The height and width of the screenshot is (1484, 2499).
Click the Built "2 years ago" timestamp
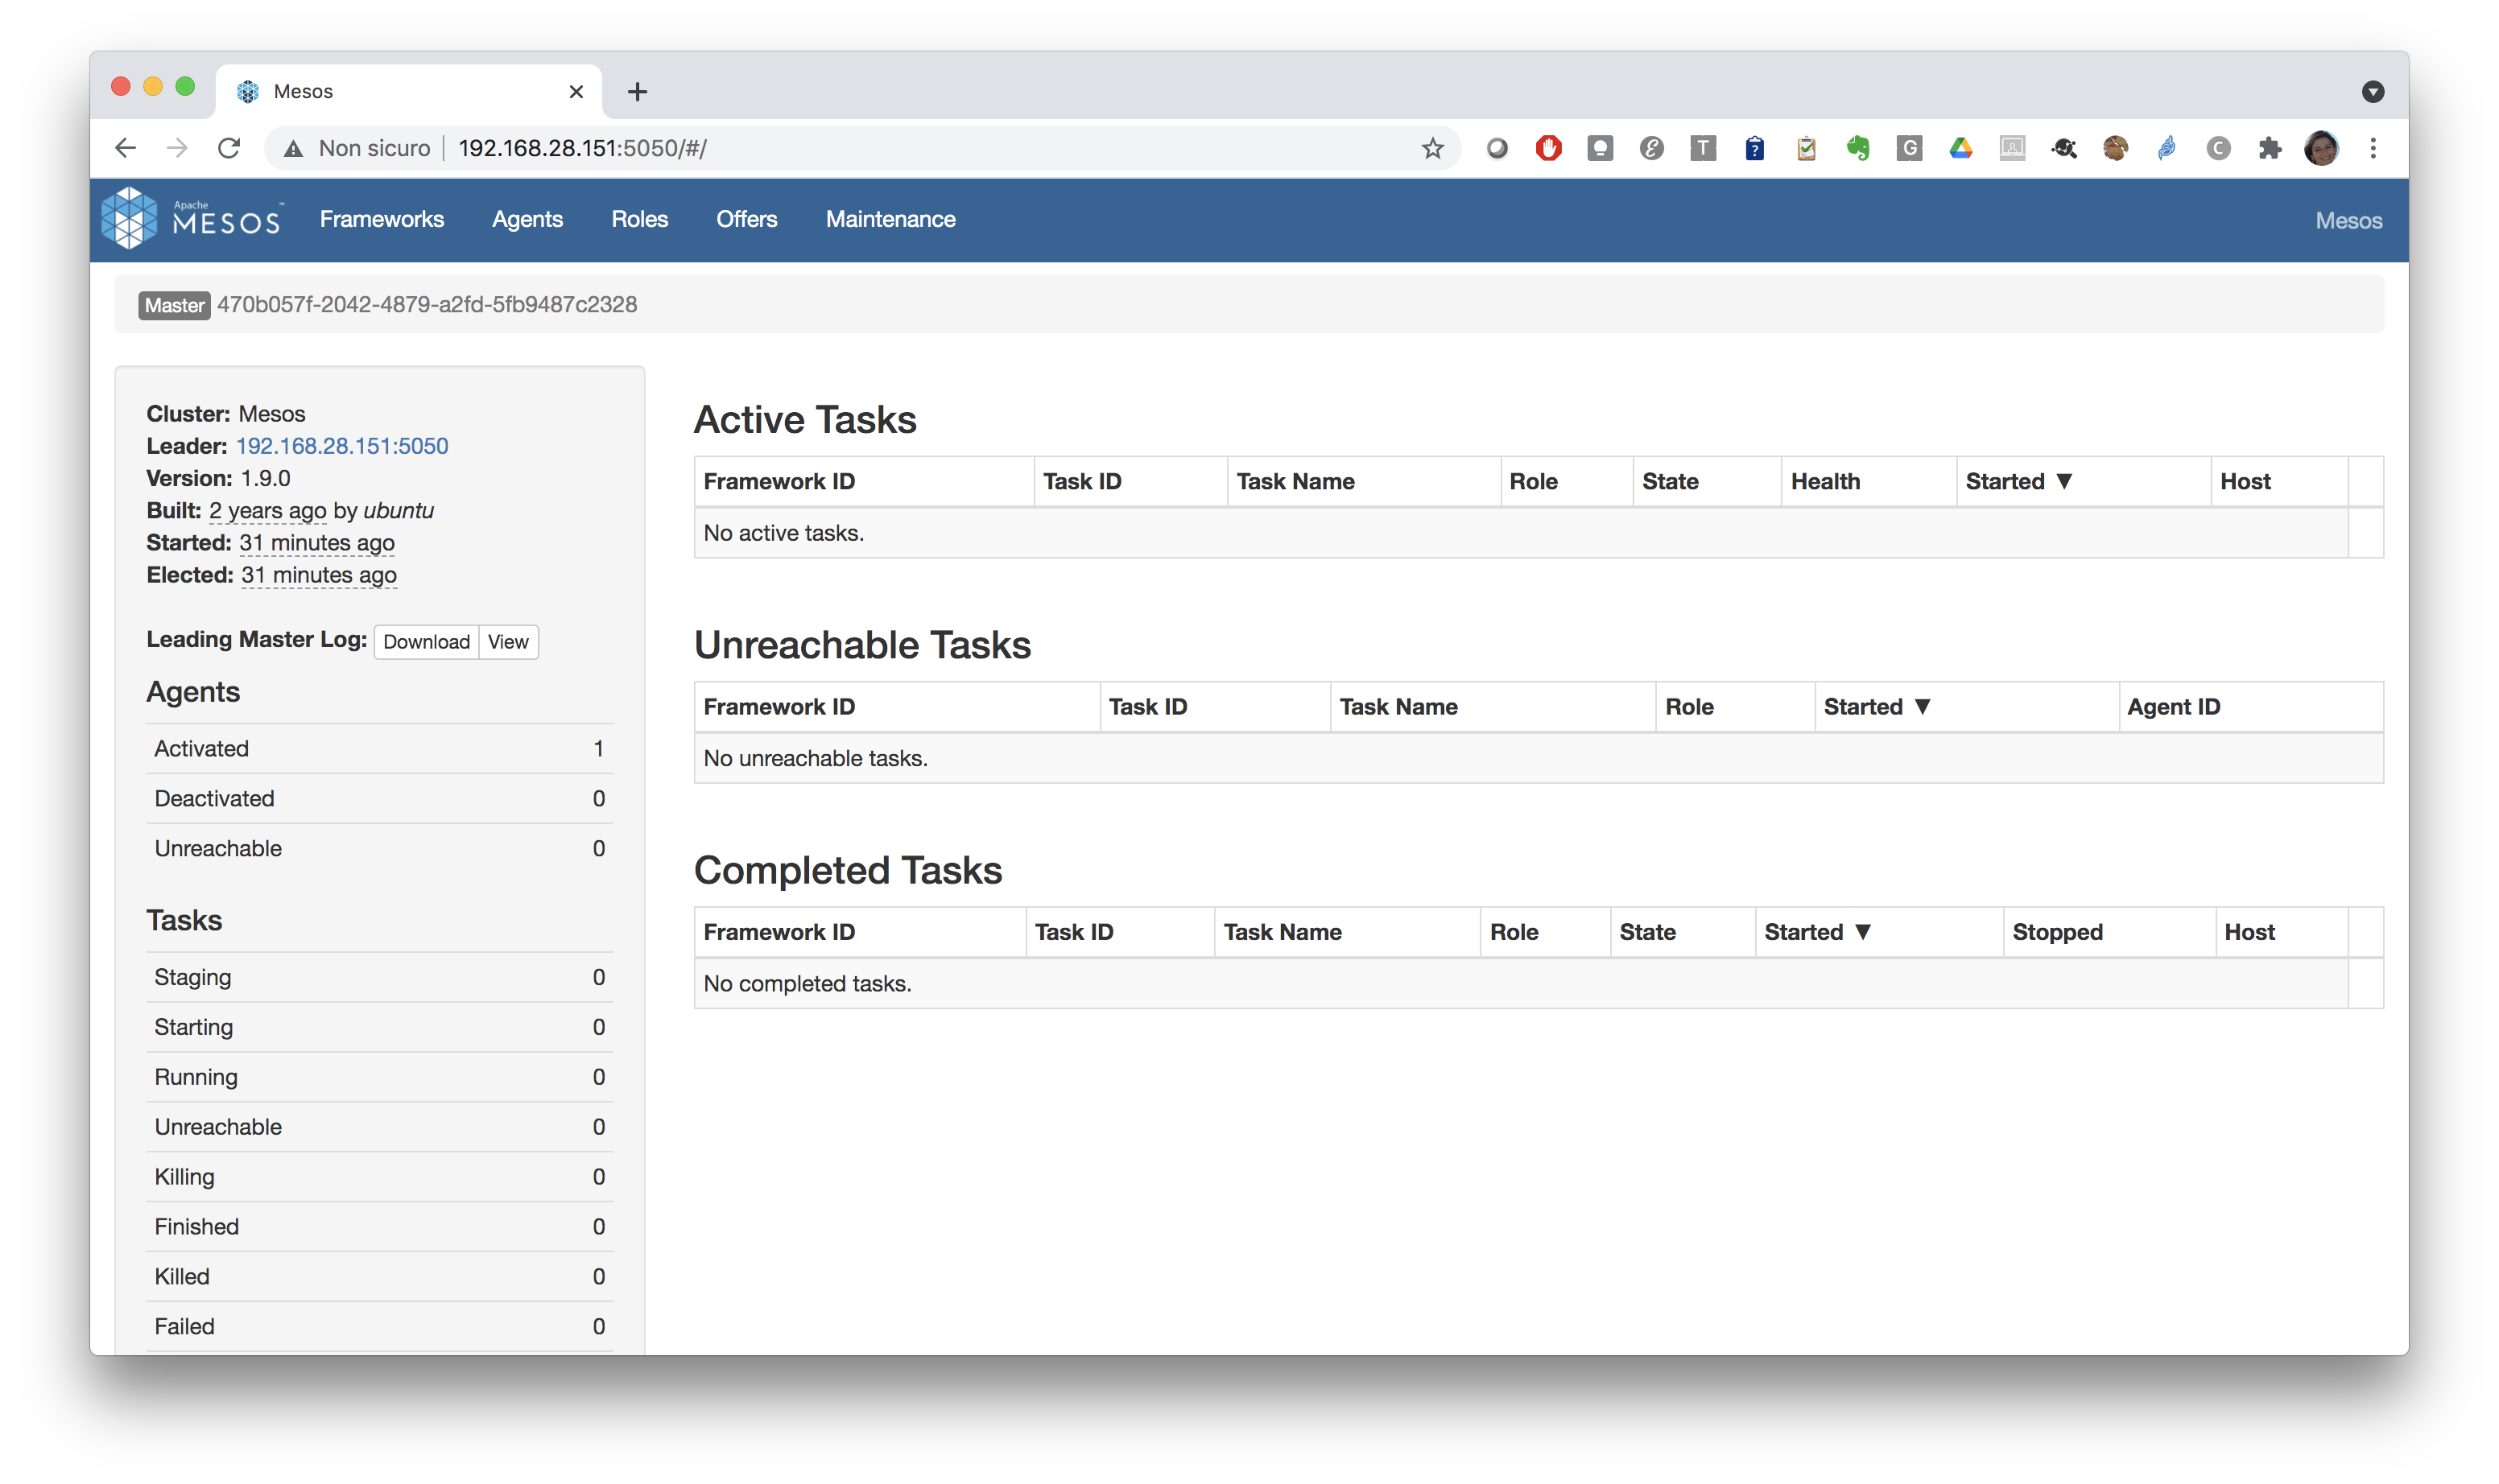click(x=267, y=510)
